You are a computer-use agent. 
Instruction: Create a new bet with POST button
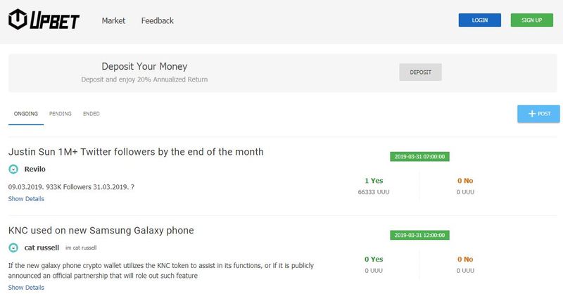(x=538, y=113)
